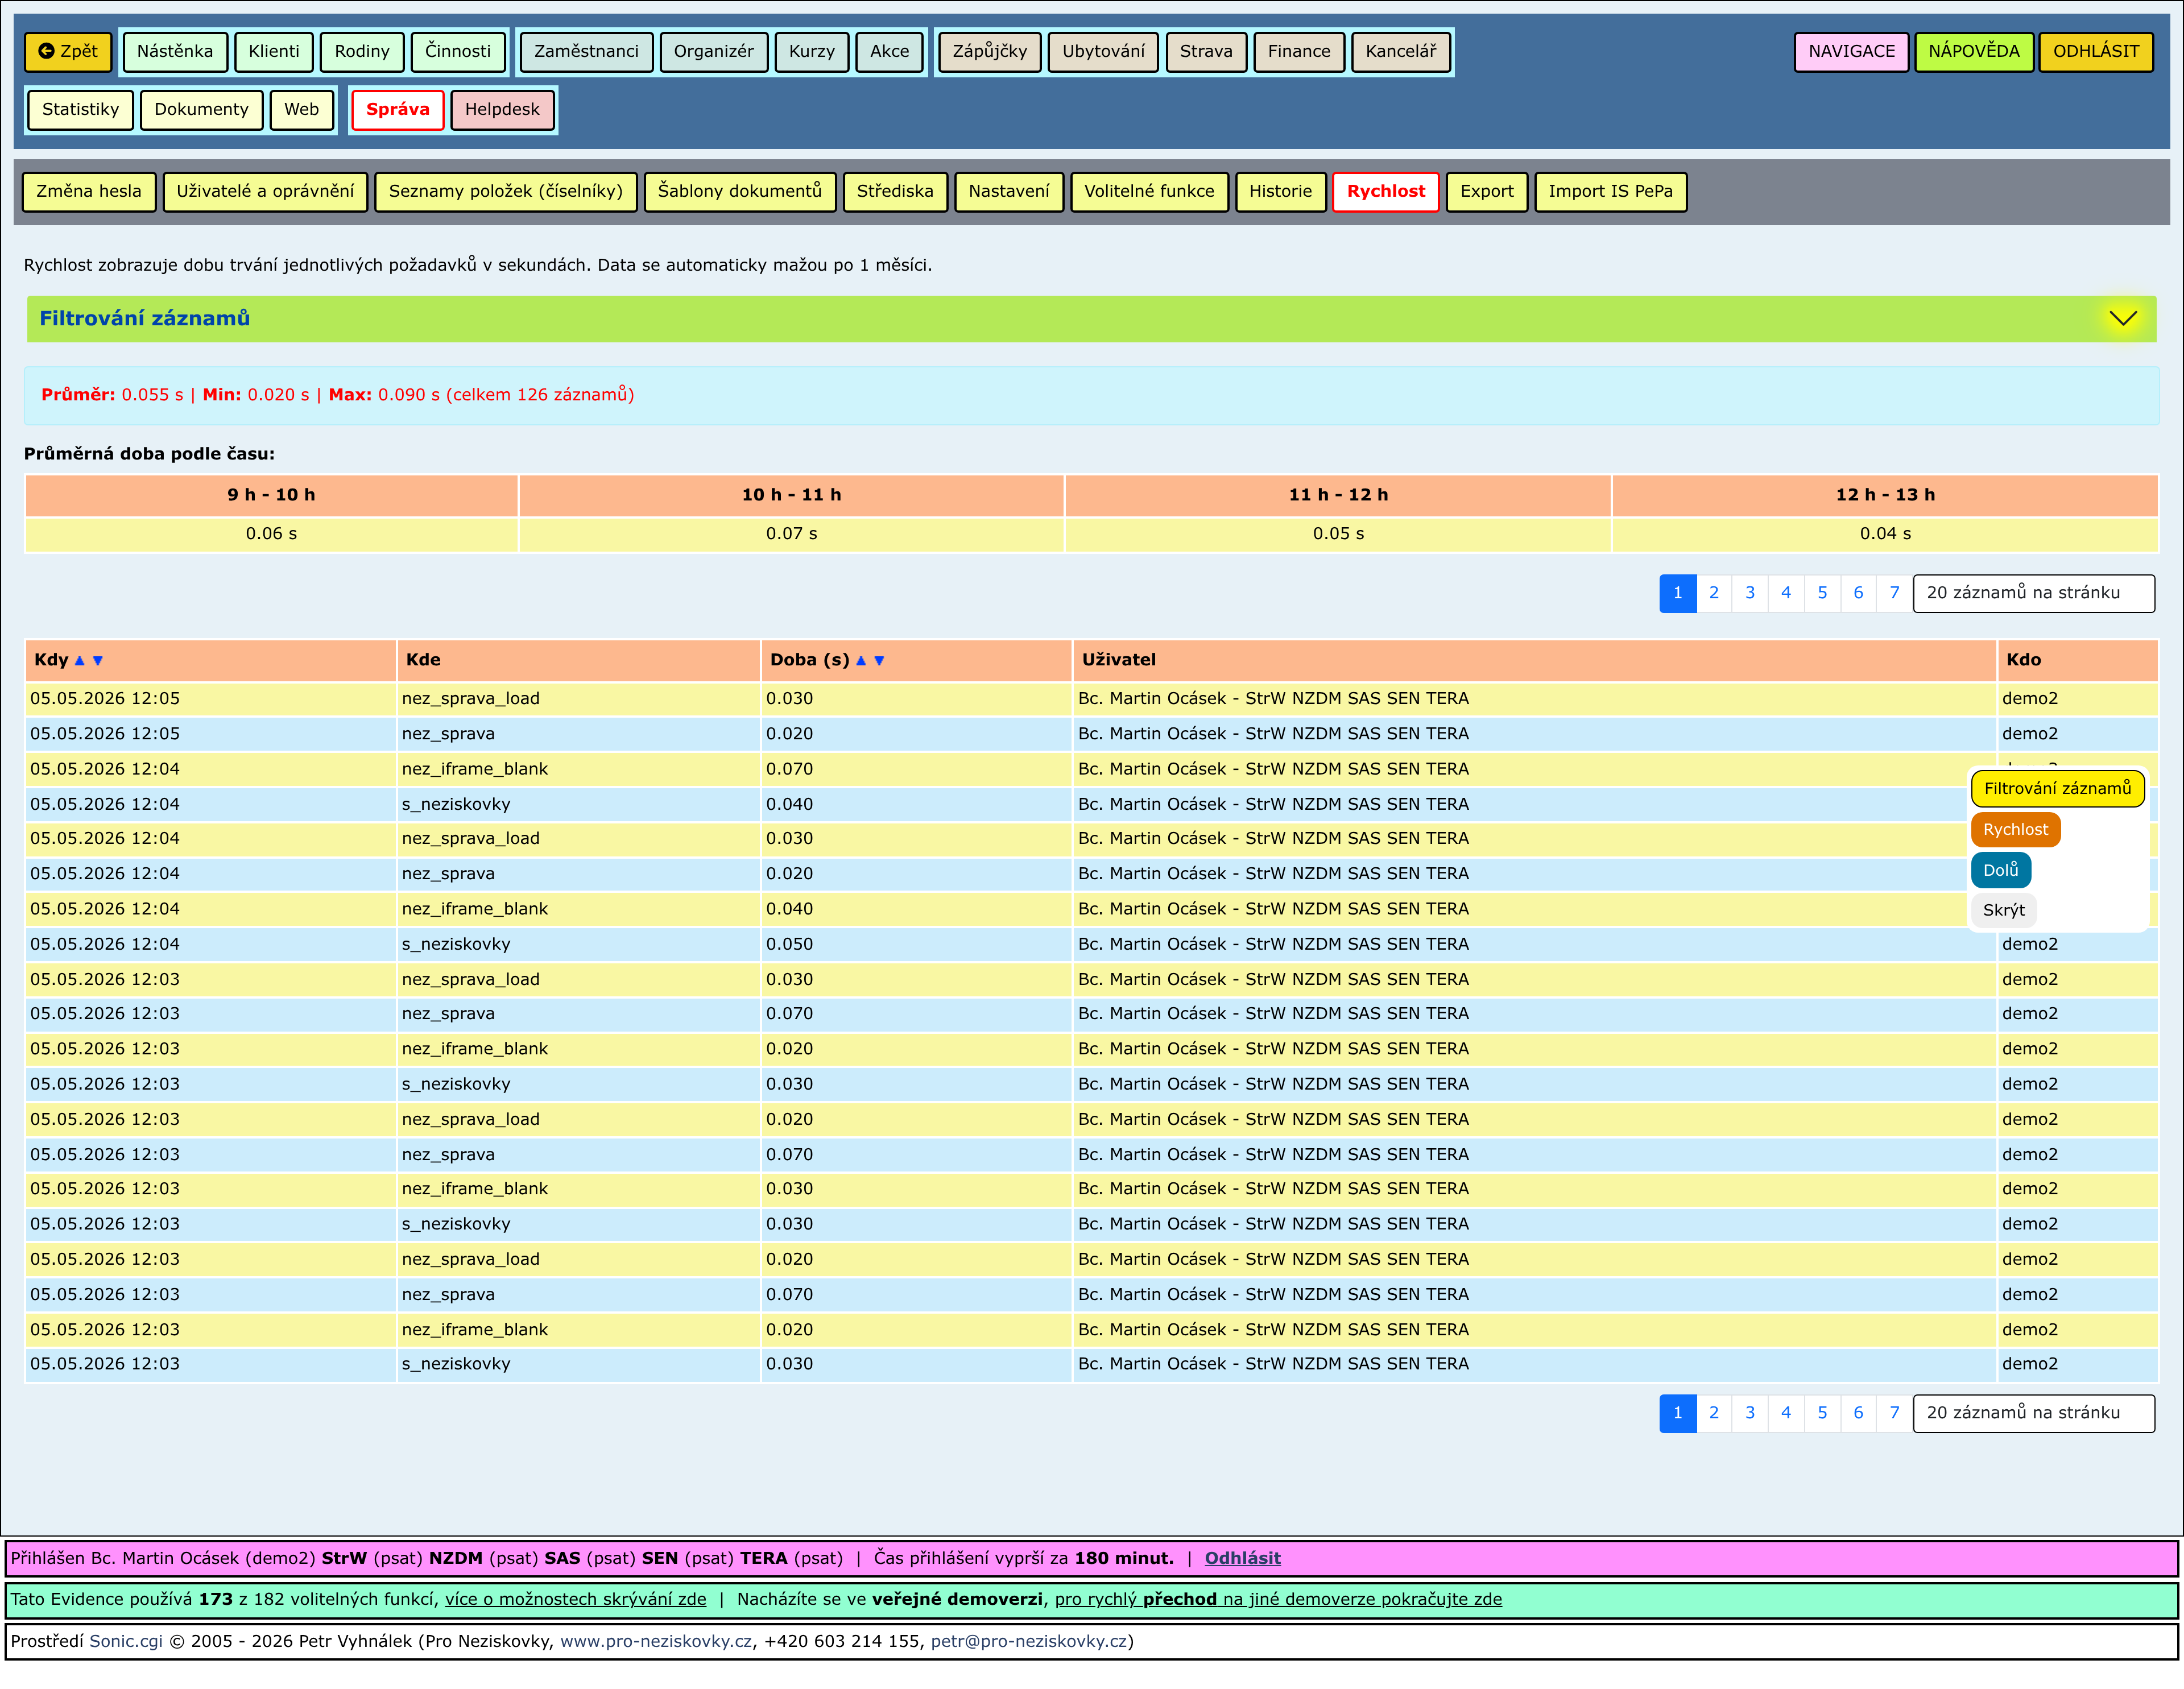2184x1689 pixels.
Task: Click Dolů button in floating panel
Action: (2000, 870)
